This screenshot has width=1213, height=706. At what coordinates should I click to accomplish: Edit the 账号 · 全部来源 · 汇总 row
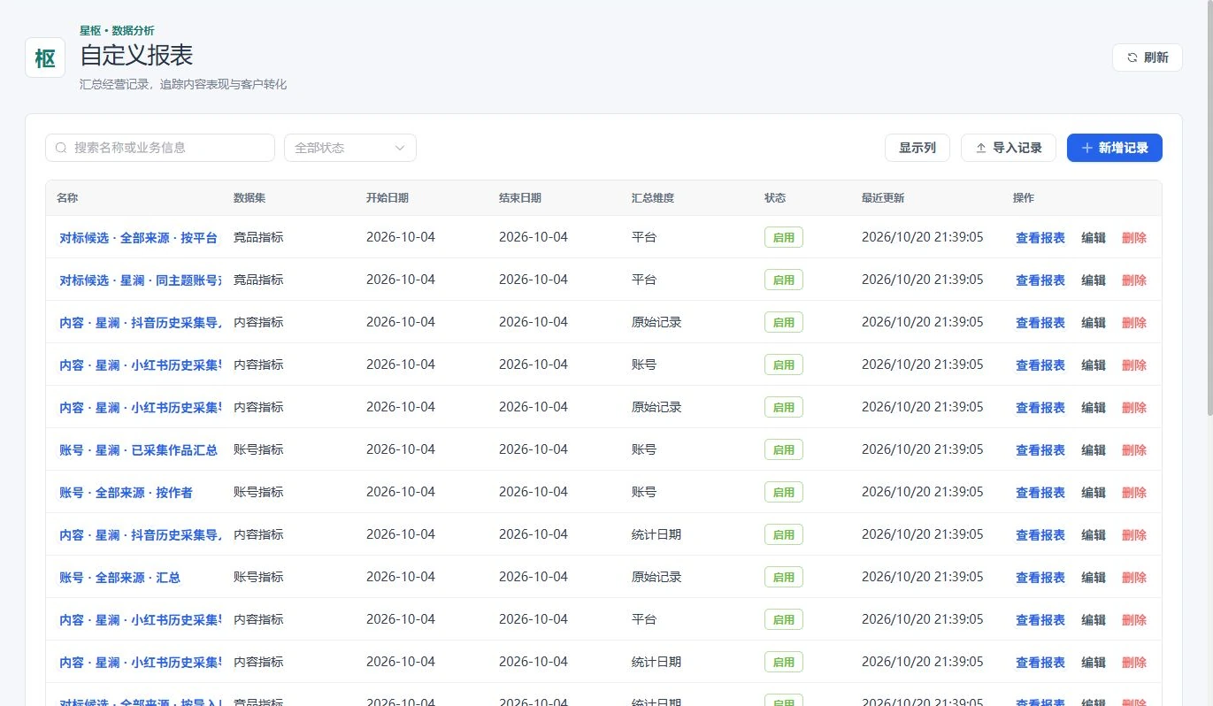[1094, 578]
